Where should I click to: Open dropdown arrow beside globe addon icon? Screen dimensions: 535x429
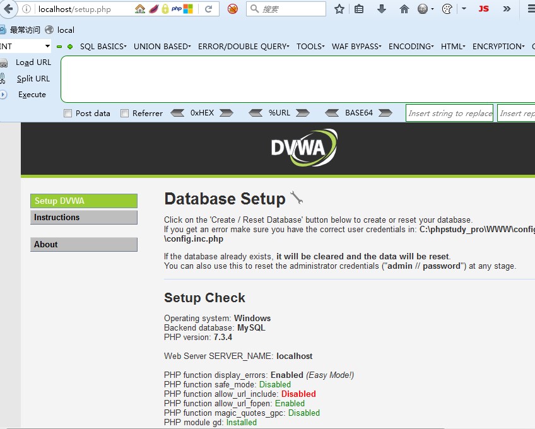click(433, 9)
